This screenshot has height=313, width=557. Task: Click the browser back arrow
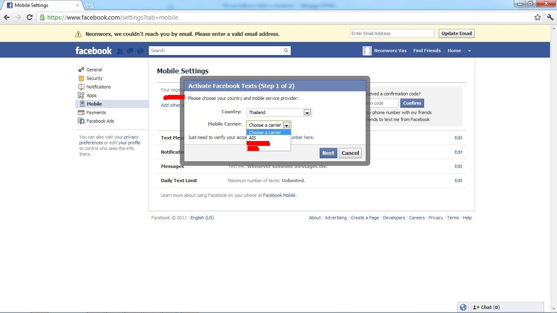[7, 17]
